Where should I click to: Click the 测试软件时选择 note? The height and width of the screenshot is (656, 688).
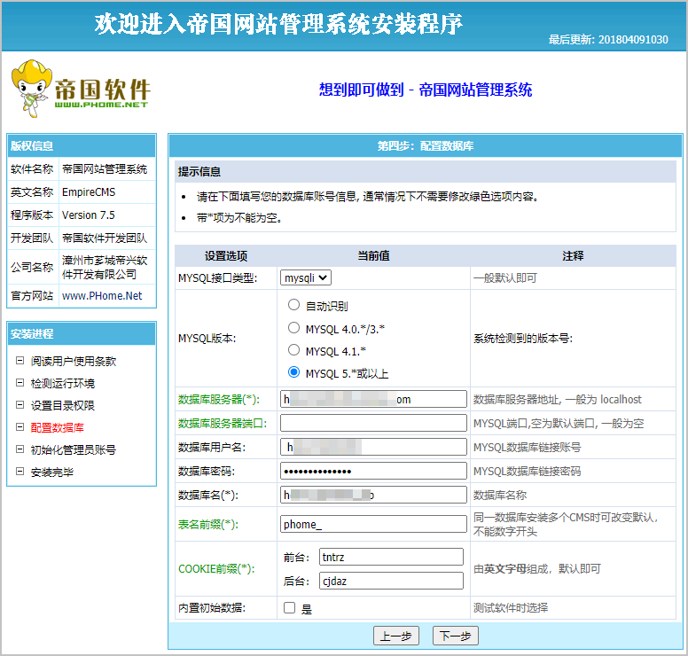click(511, 608)
